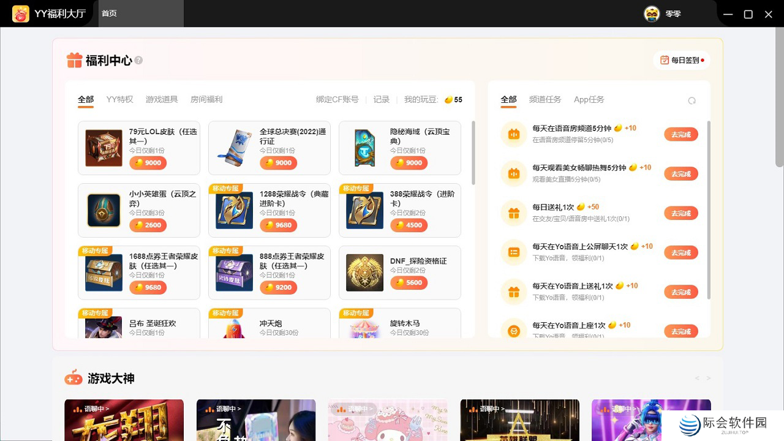Switch to the 频道任务 tab
The image size is (784, 441).
545,99
